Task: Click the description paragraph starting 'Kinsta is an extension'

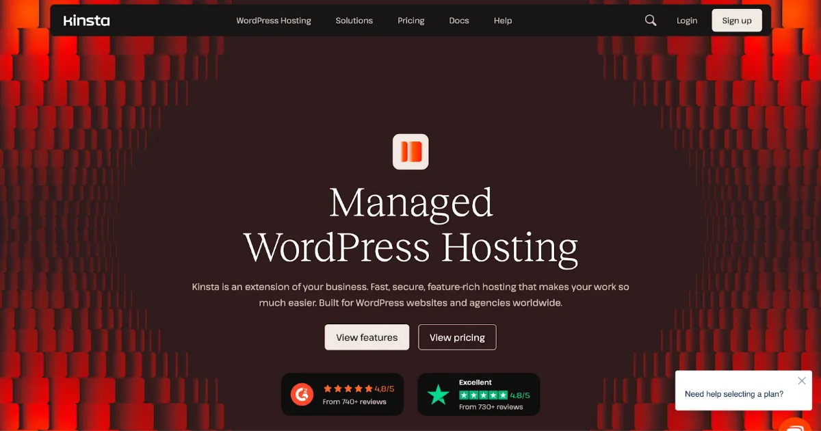Action: pyautogui.click(x=410, y=295)
